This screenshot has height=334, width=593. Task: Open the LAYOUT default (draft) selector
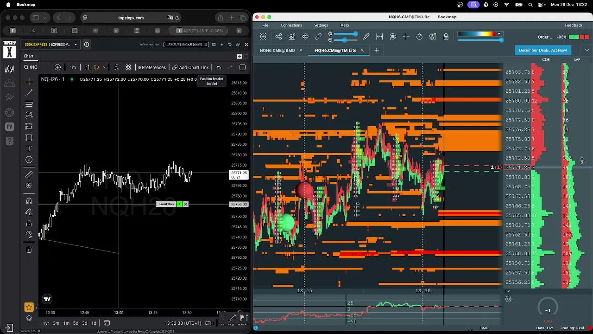[187, 45]
